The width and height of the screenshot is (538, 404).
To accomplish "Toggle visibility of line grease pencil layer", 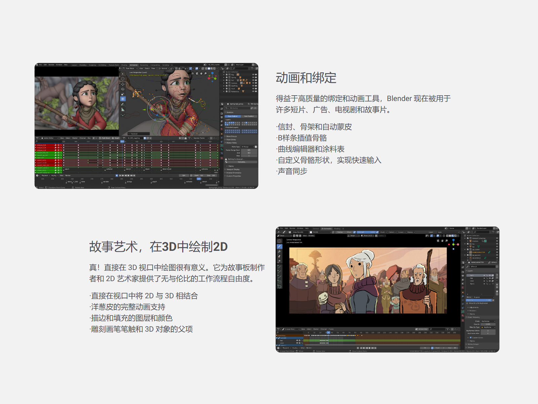I will pyautogui.click(x=490, y=278).
